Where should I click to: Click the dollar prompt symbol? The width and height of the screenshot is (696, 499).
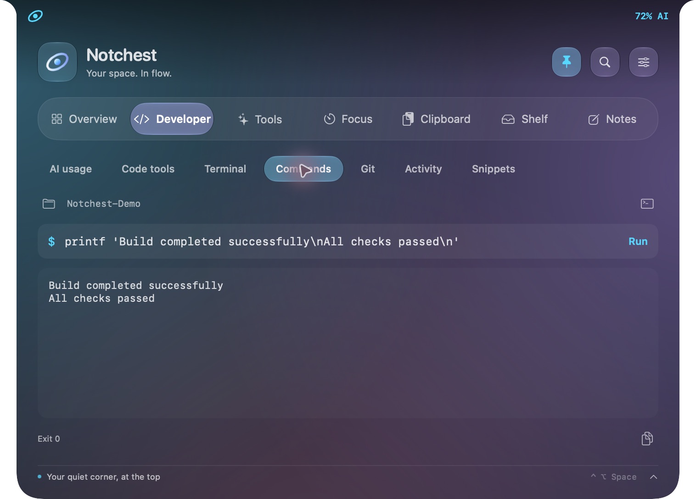coord(51,242)
